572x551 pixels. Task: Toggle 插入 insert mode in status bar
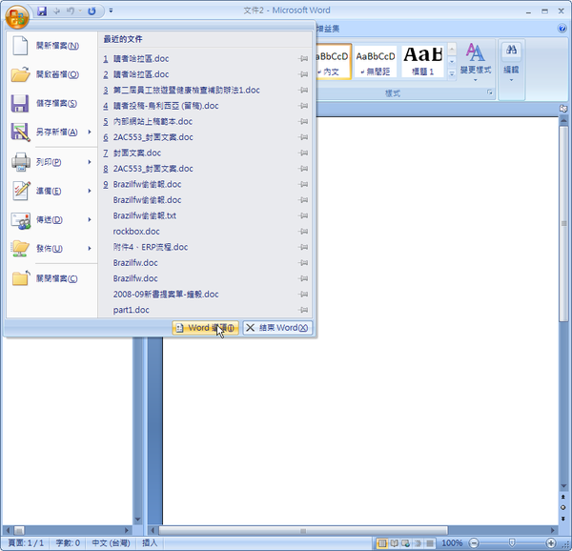click(x=150, y=543)
